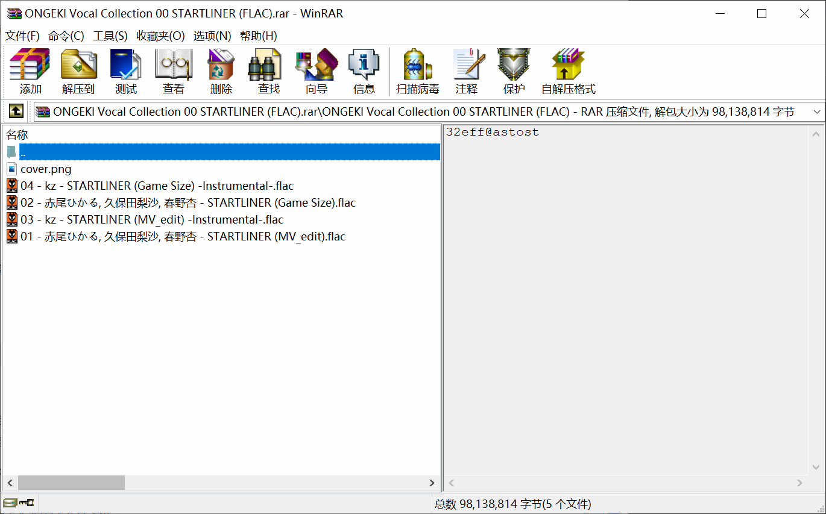826x514 pixels.
Task: Click the Protect (保护) shield icon
Action: pyautogui.click(x=514, y=72)
